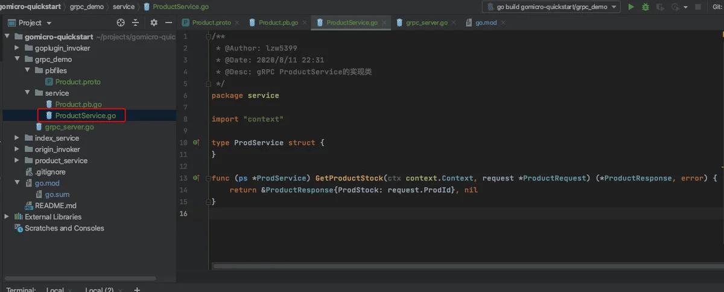
Task: Click the "package service" code line
Action: 245,95
